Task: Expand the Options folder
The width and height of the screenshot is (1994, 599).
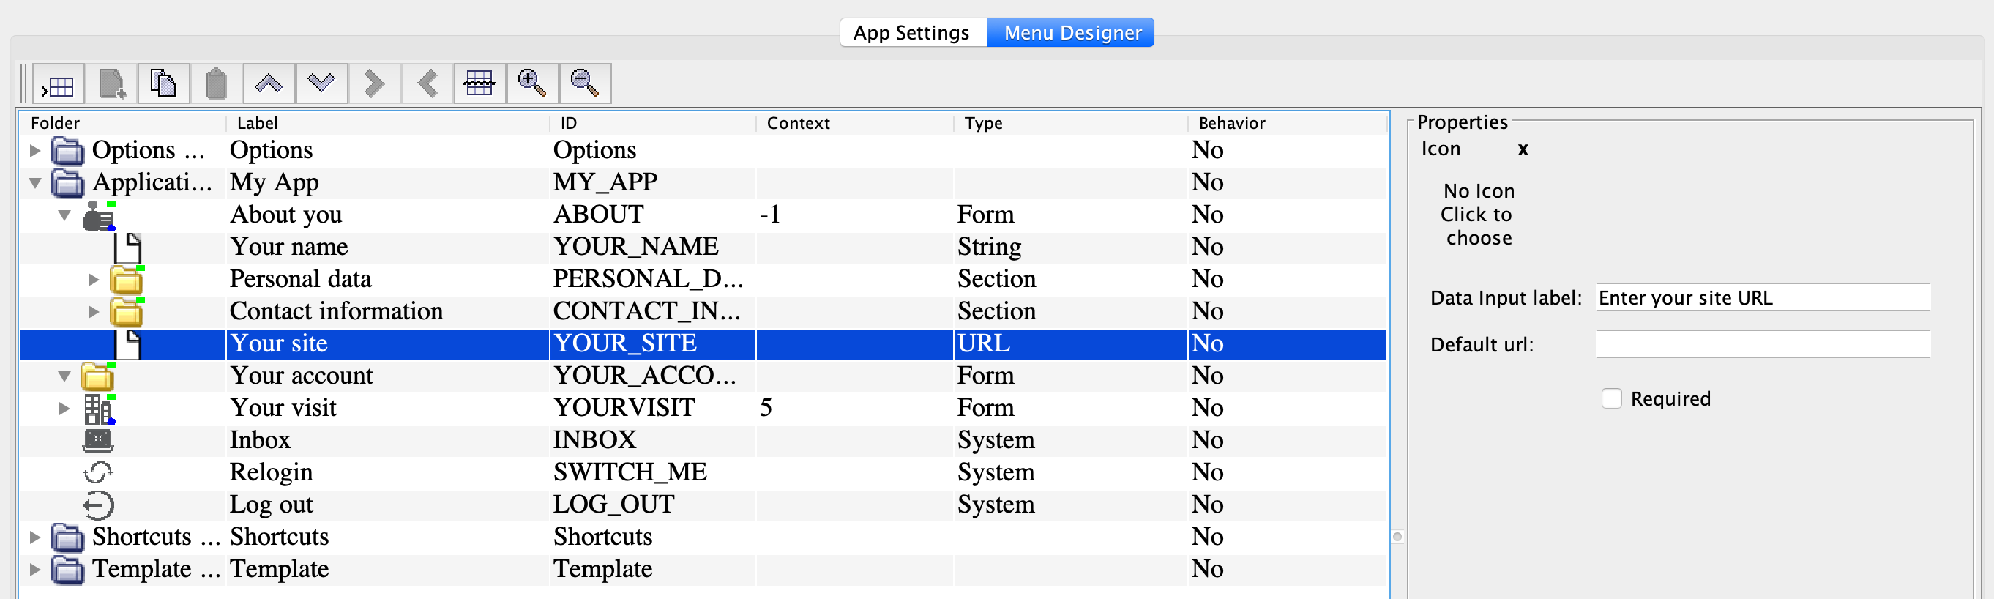Action: point(35,150)
